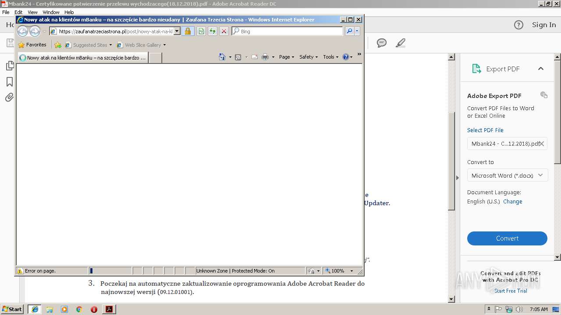The height and width of the screenshot is (315, 561).
Task: Open the search provider dropdown arrow
Action: tap(357, 31)
